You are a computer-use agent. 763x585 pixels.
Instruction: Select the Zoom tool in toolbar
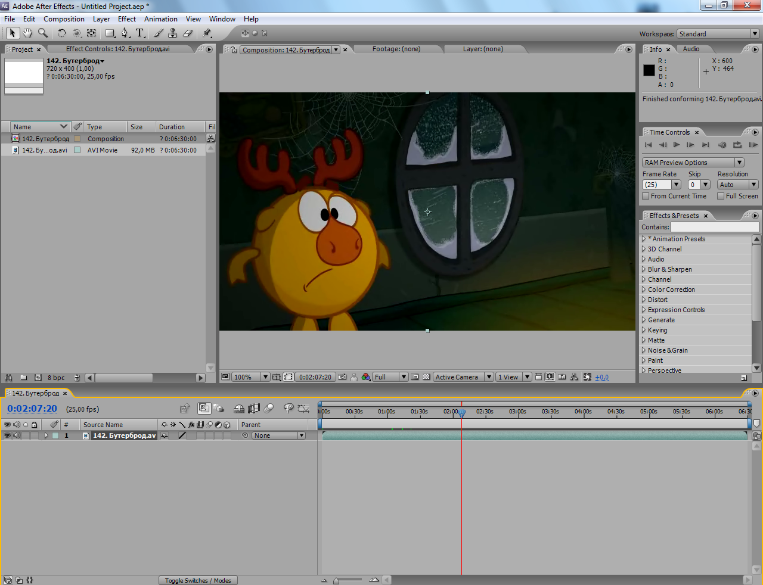point(43,33)
